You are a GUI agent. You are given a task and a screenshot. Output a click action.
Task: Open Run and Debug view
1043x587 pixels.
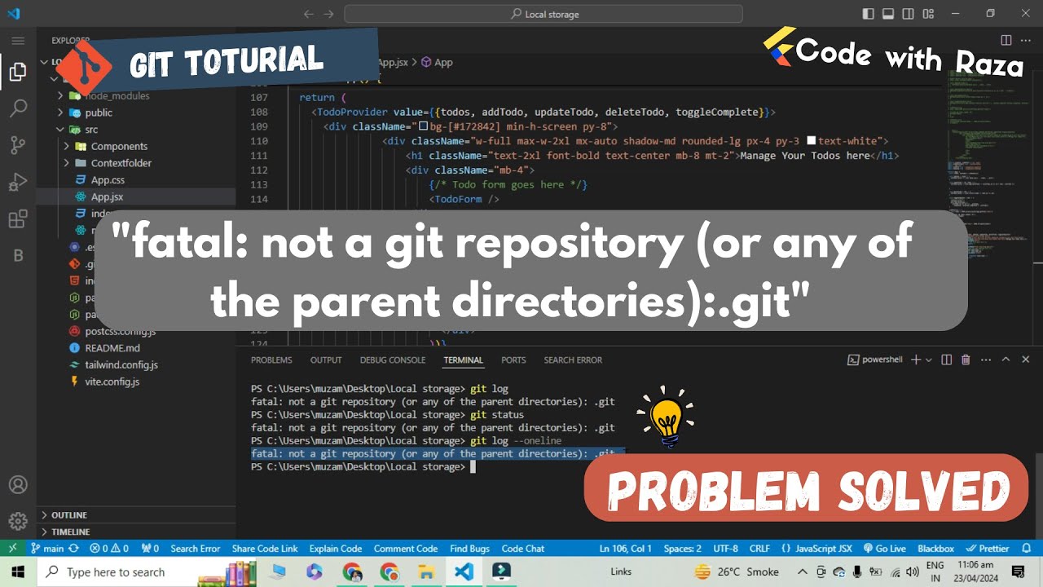coord(18,182)
